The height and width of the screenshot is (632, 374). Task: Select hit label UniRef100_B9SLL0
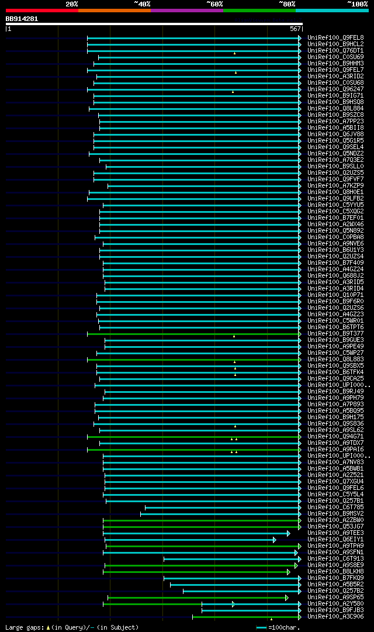pos(335,167)
